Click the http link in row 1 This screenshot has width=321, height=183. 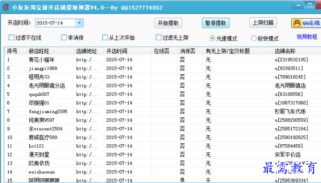click(x=87, y=60)
